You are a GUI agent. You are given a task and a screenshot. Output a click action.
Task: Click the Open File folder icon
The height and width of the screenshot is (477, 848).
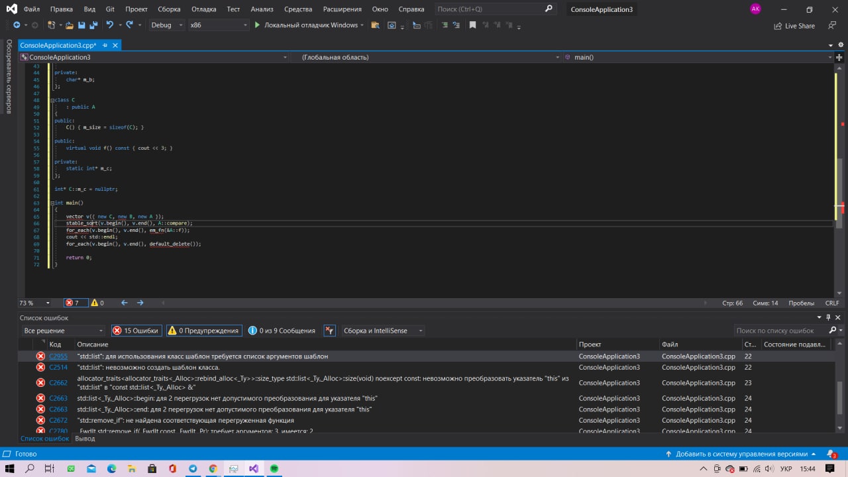(x=69, y=25)
